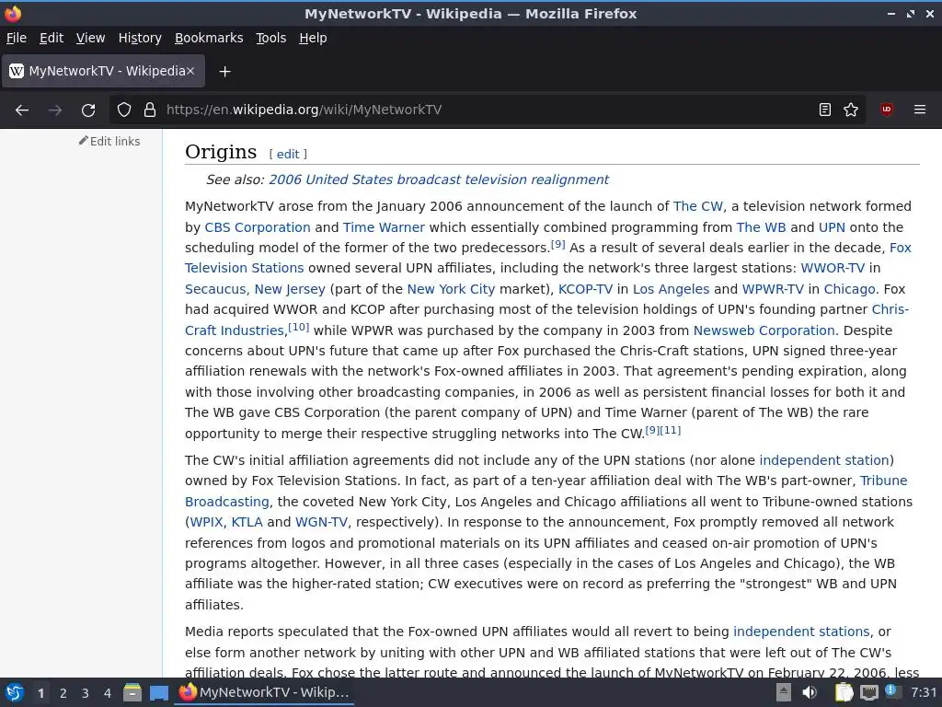
Task: Close the MyNetworkTV Wikipedia tab
Action: (x=190, y=71)
